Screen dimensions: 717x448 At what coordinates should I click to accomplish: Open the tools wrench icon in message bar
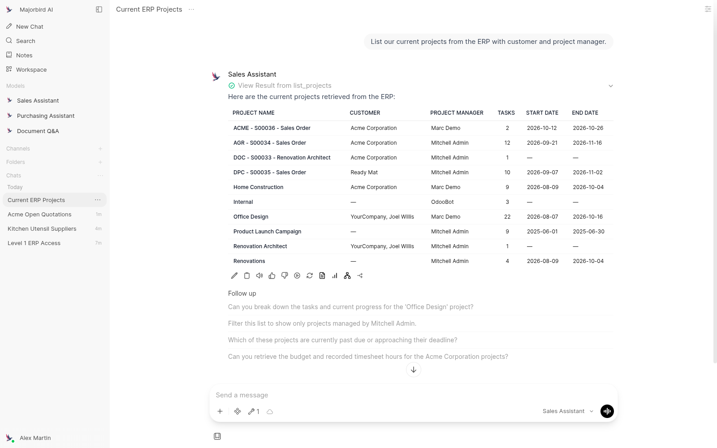click(254, 411)
